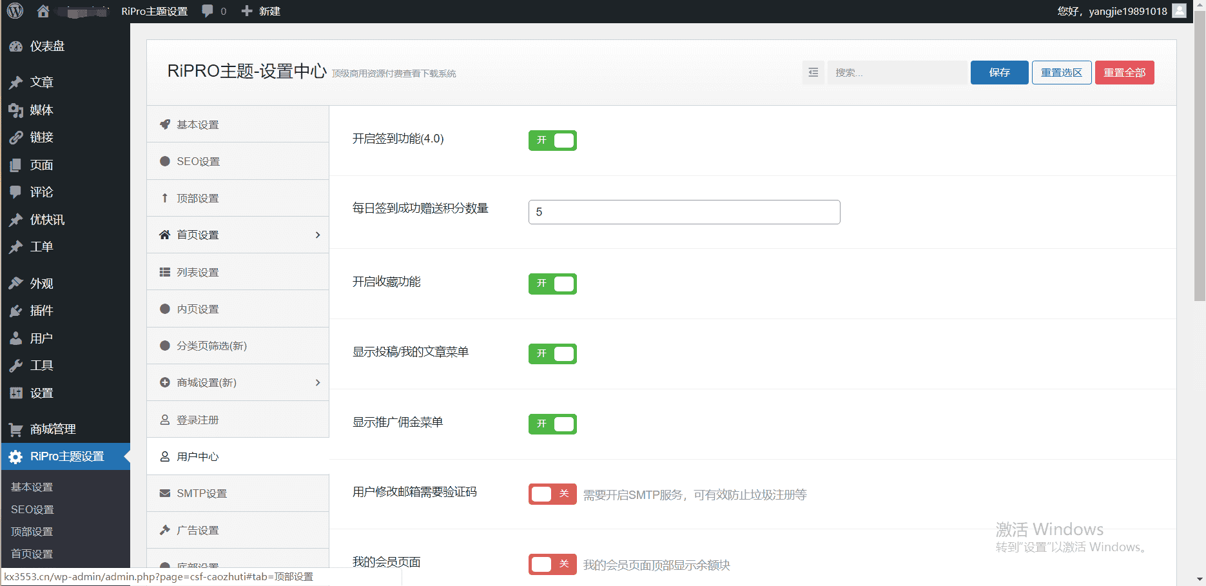Click the 文章 pin icon in sidebar
Image resolution: width=1206 pixels, height=586 pixels.
click(16, 83)
